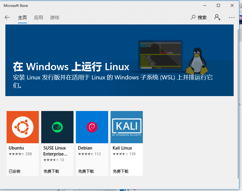Click the vertical scrollbar of the Store window
This screenshot has width=242, height=191.
coord(238,103)
